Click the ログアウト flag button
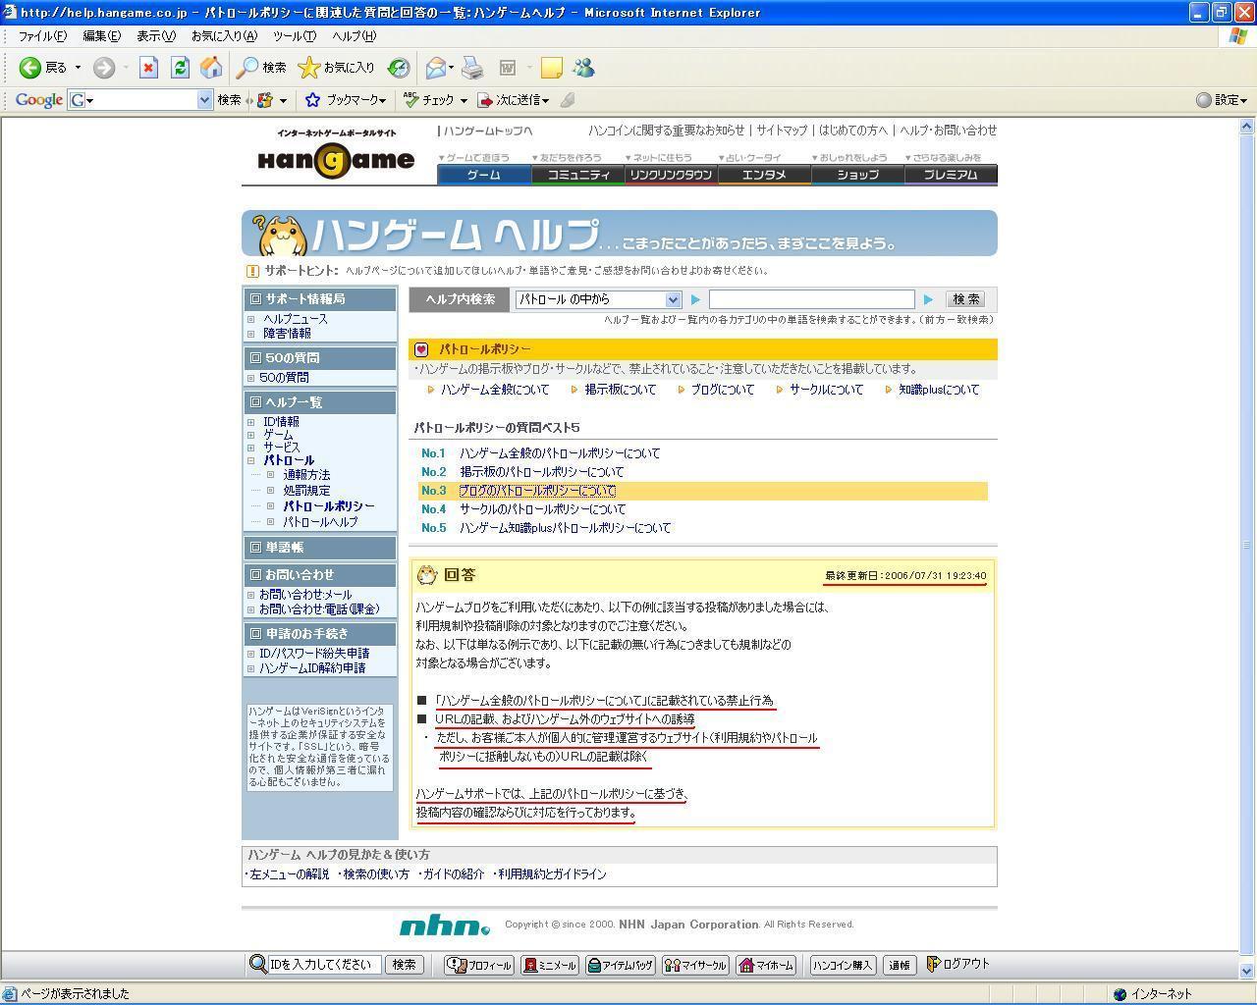The height and width of the screenshot is (1005, 1257). (958, 964)
